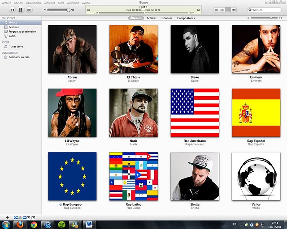Open the Nach album cover
Screen dimensions: 287x229
134,113
